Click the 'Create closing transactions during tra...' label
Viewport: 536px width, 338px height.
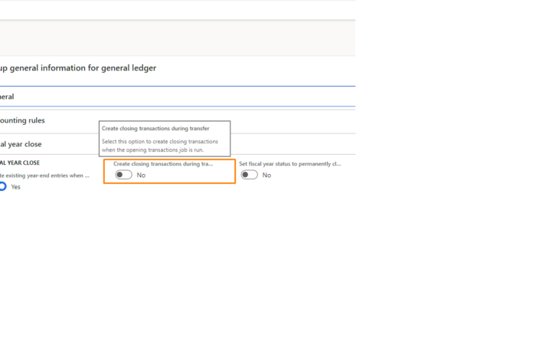pyautogui.click(x=163, y=164)
